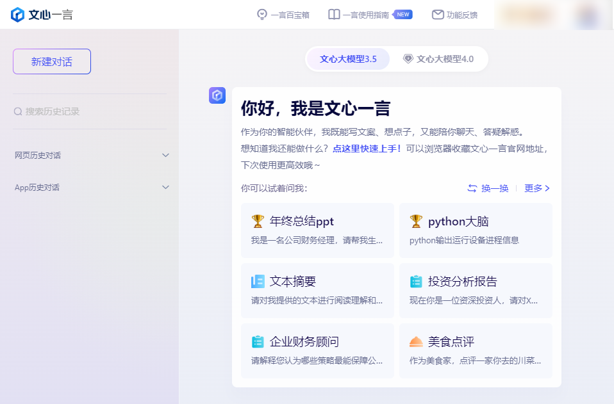Image resolution: width=614 pixels, height=404 pixels.
Task: Click the clipboard icon on 投资分析报告
Action: (x=416, y=282)
